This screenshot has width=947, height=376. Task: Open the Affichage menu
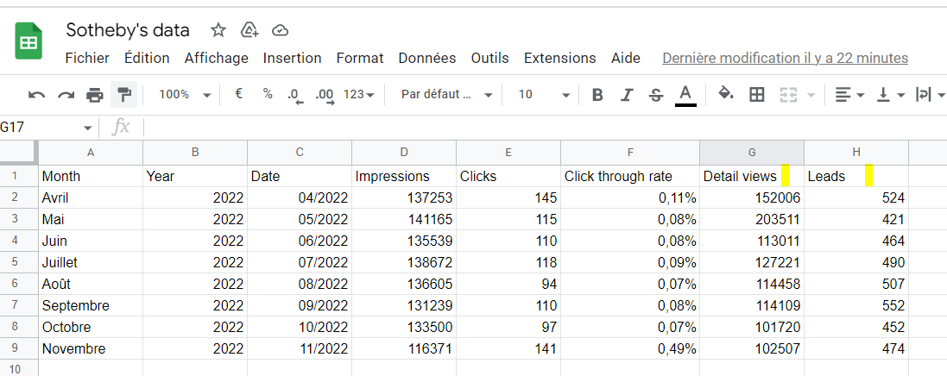click(216, 58)
